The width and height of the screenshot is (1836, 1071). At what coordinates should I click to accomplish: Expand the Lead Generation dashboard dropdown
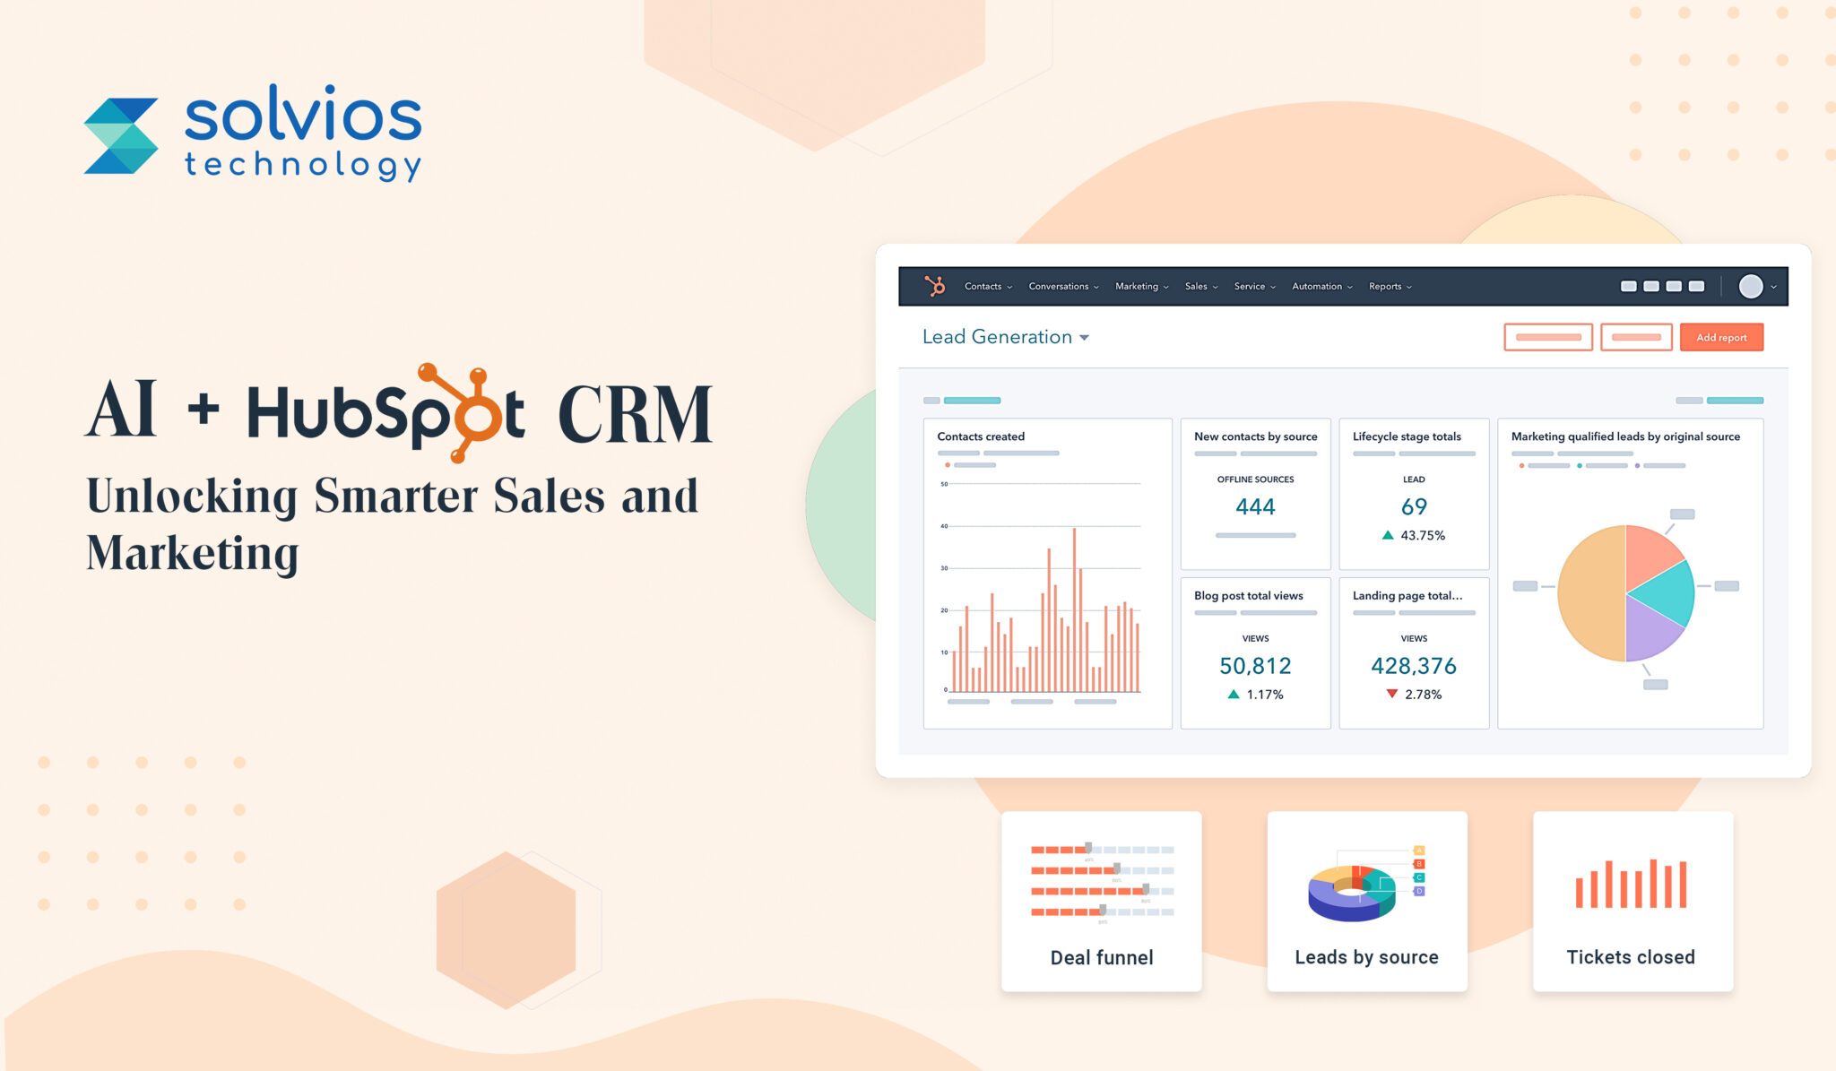click(1084, 338)
